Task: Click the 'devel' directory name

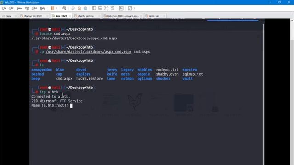Action: click(81, 70)
